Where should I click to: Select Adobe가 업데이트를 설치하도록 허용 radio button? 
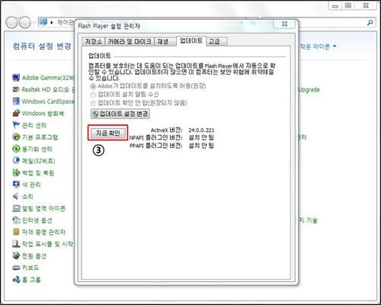click(x=93, y=86)
